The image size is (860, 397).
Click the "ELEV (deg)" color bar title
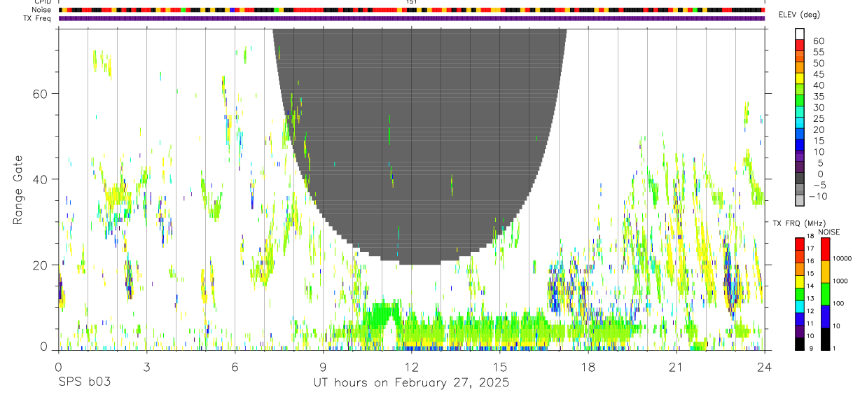[799, 15]
